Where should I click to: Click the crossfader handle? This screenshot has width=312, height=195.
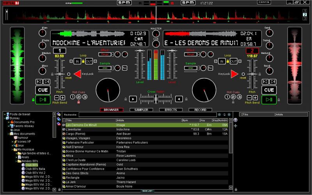(156, 99)
